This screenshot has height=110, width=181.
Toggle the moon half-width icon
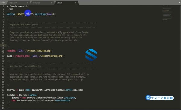156,98
